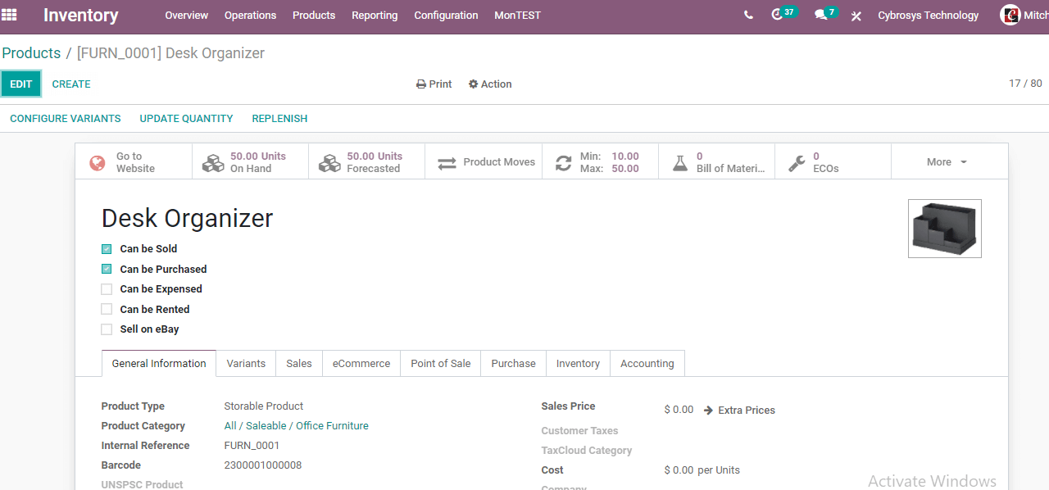Switch to the Purchase tab
The width and height of the screenshot is (1049, 490).
pyautogui.click(x=514, y=364)
